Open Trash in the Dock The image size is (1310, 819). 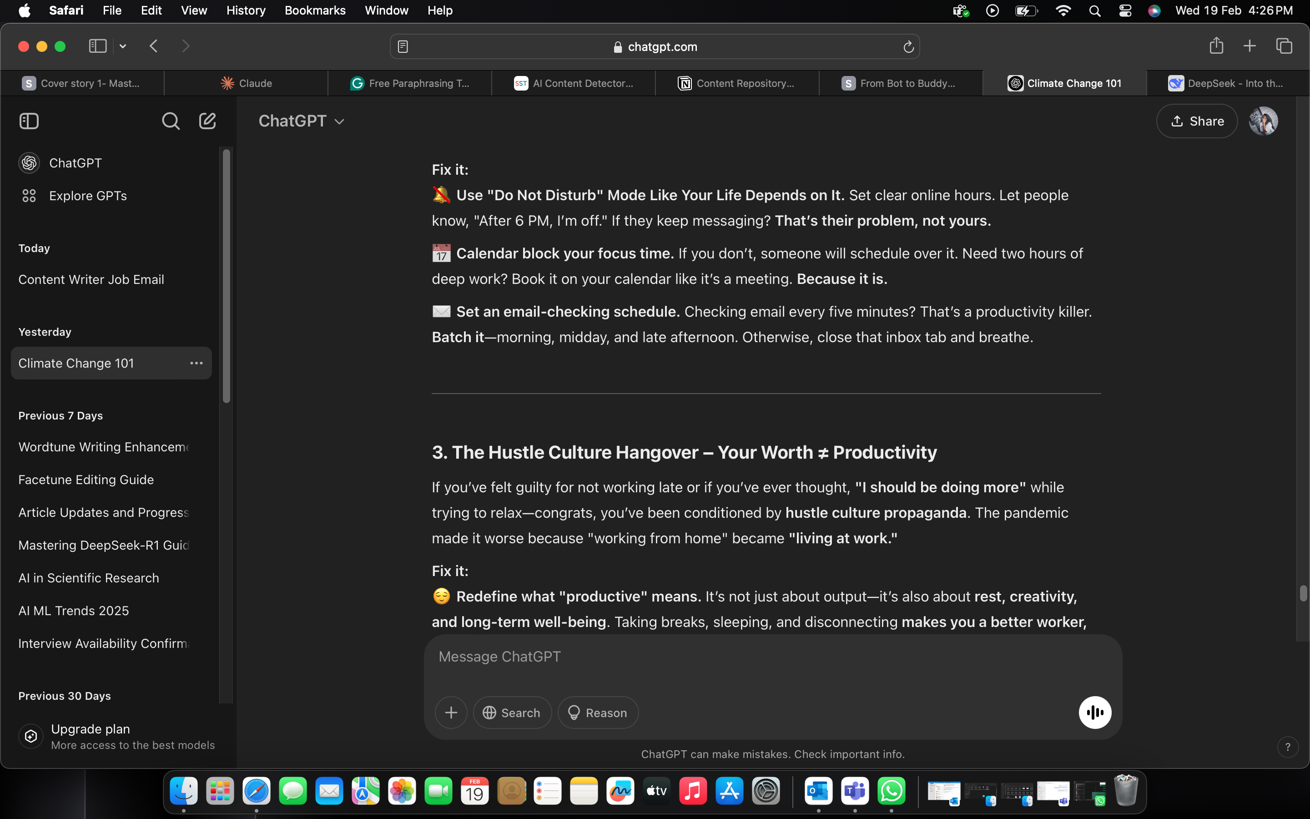[1126, 790]
